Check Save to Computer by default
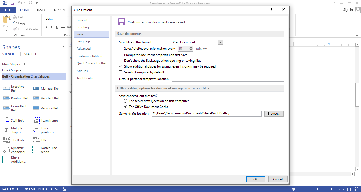The width and height of the screenshot is (361, 192). pyautogui.click(x=121, y=72)
